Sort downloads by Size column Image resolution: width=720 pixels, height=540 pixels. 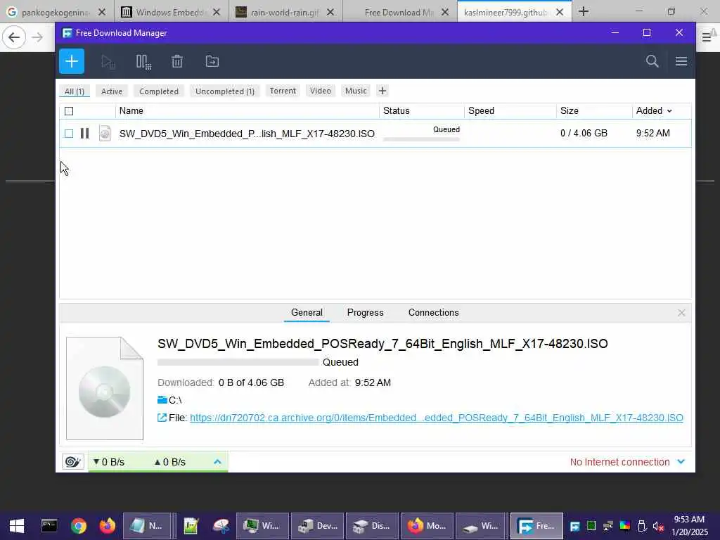point(570,110)
